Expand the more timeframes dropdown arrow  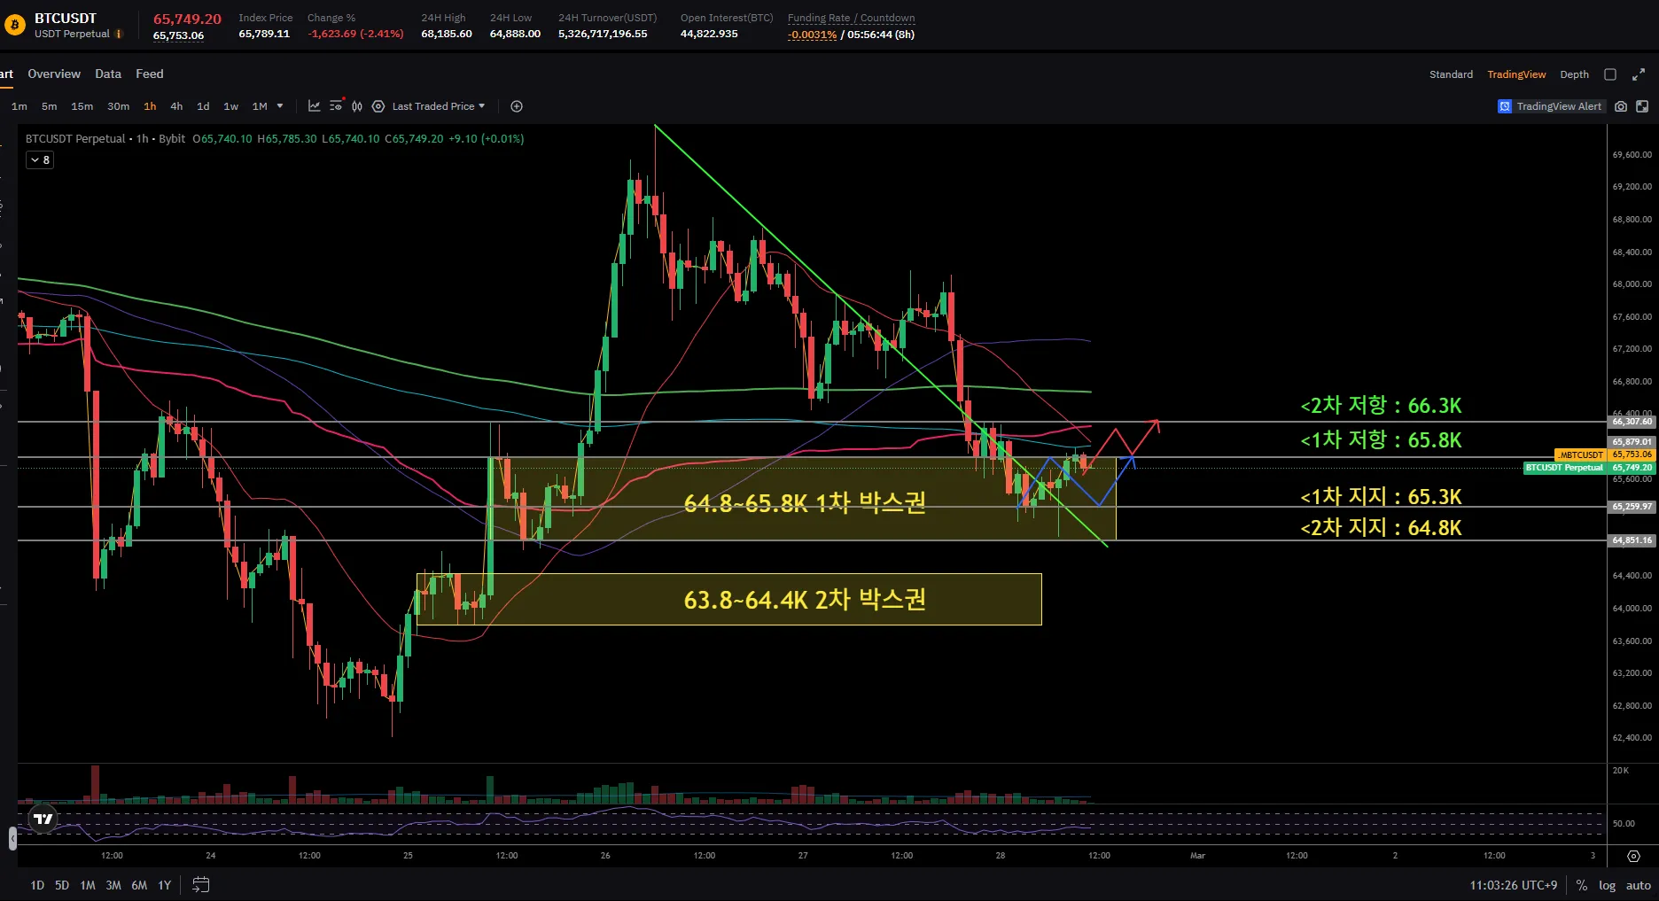click(280, 106)
